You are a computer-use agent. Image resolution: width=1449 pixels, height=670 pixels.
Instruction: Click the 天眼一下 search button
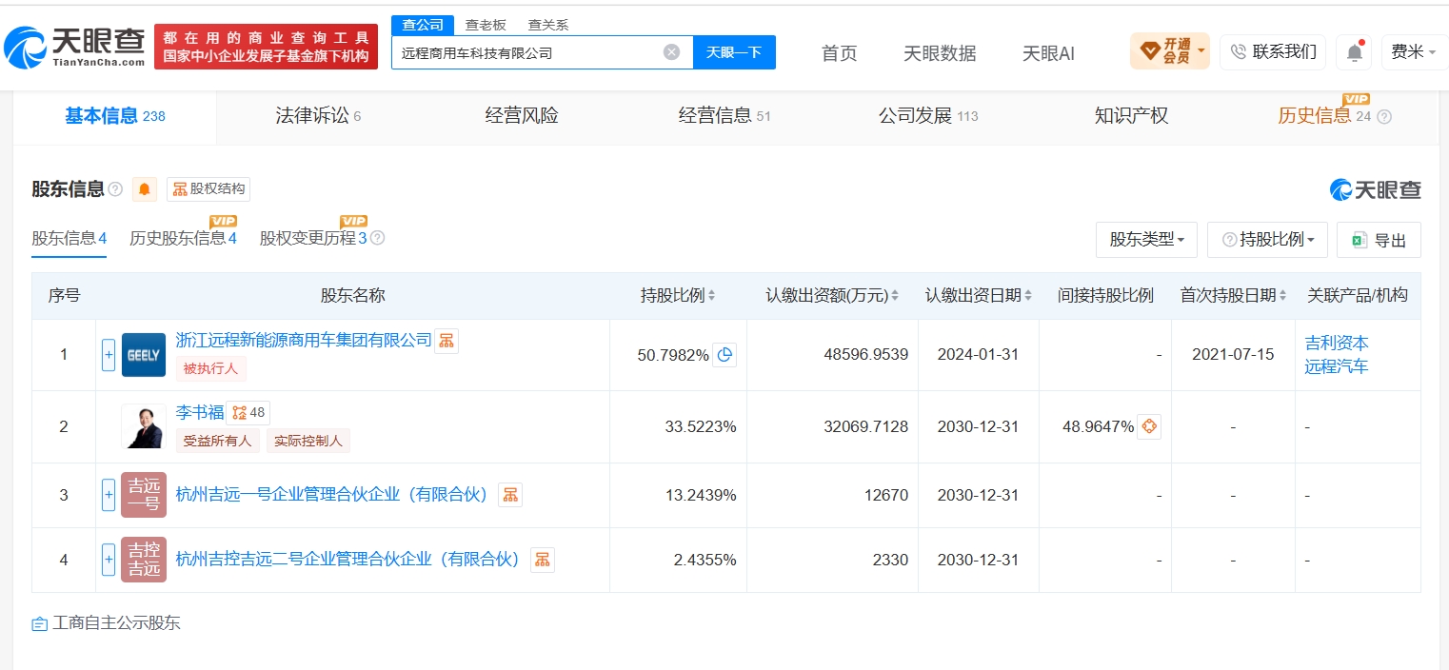click(x=734, y=52)
